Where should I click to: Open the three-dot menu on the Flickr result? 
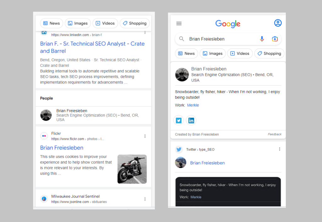coord(145,136)
